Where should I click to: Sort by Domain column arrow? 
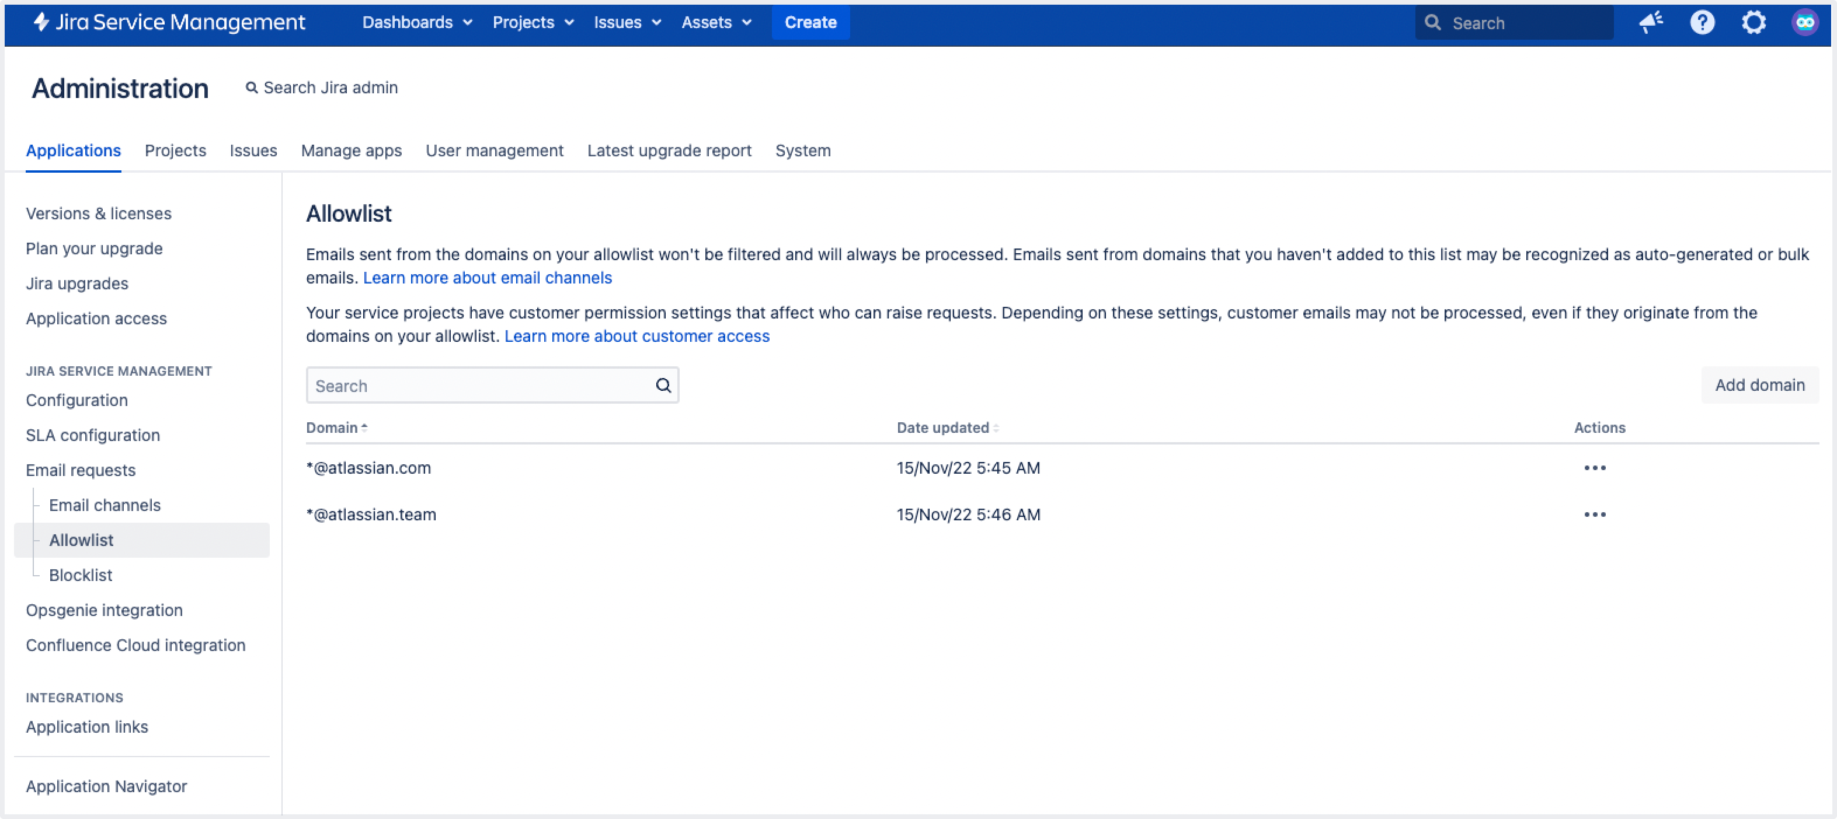tap(364, 428)
